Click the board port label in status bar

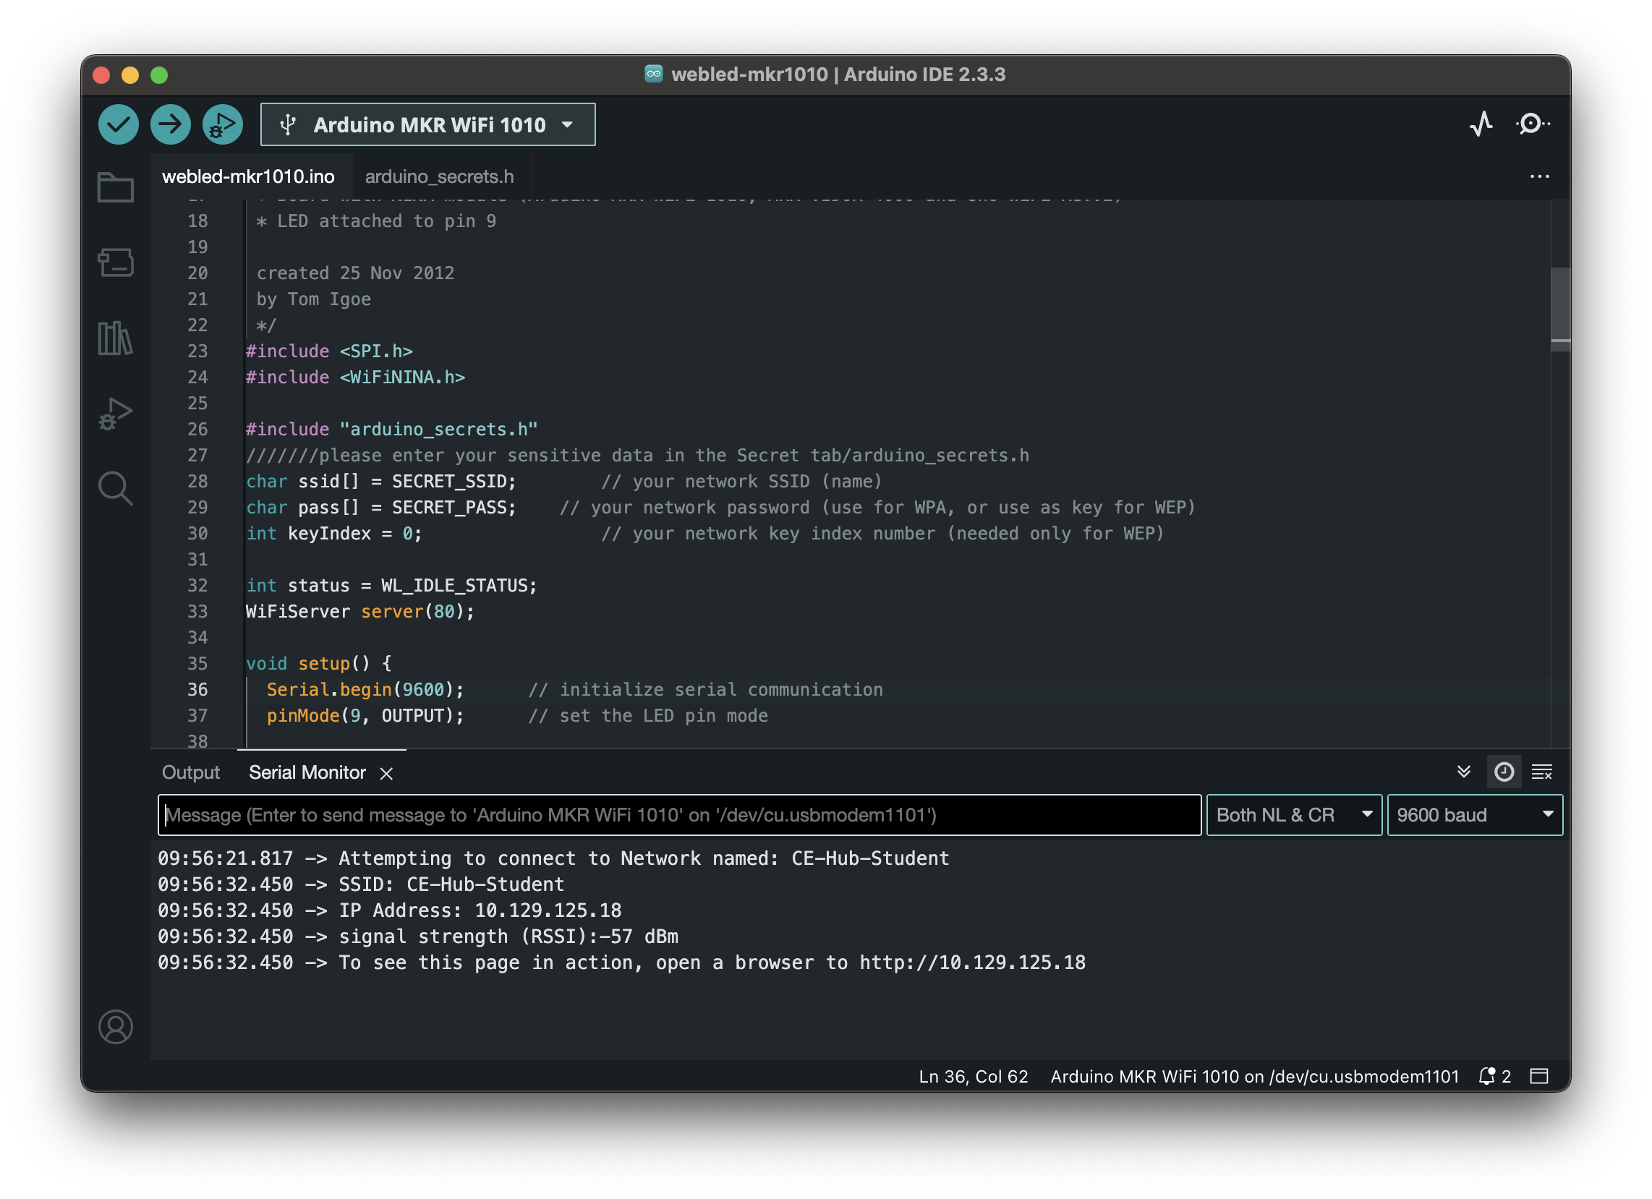pos(1254,1077)
